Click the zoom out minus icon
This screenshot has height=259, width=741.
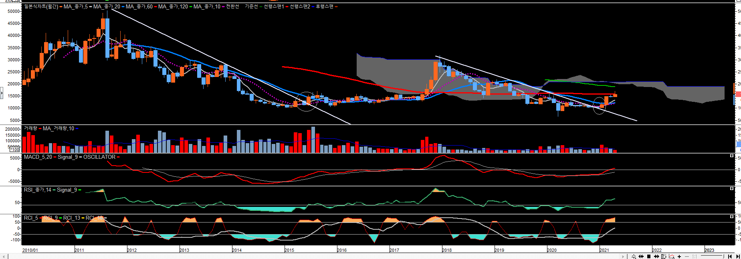687,257
